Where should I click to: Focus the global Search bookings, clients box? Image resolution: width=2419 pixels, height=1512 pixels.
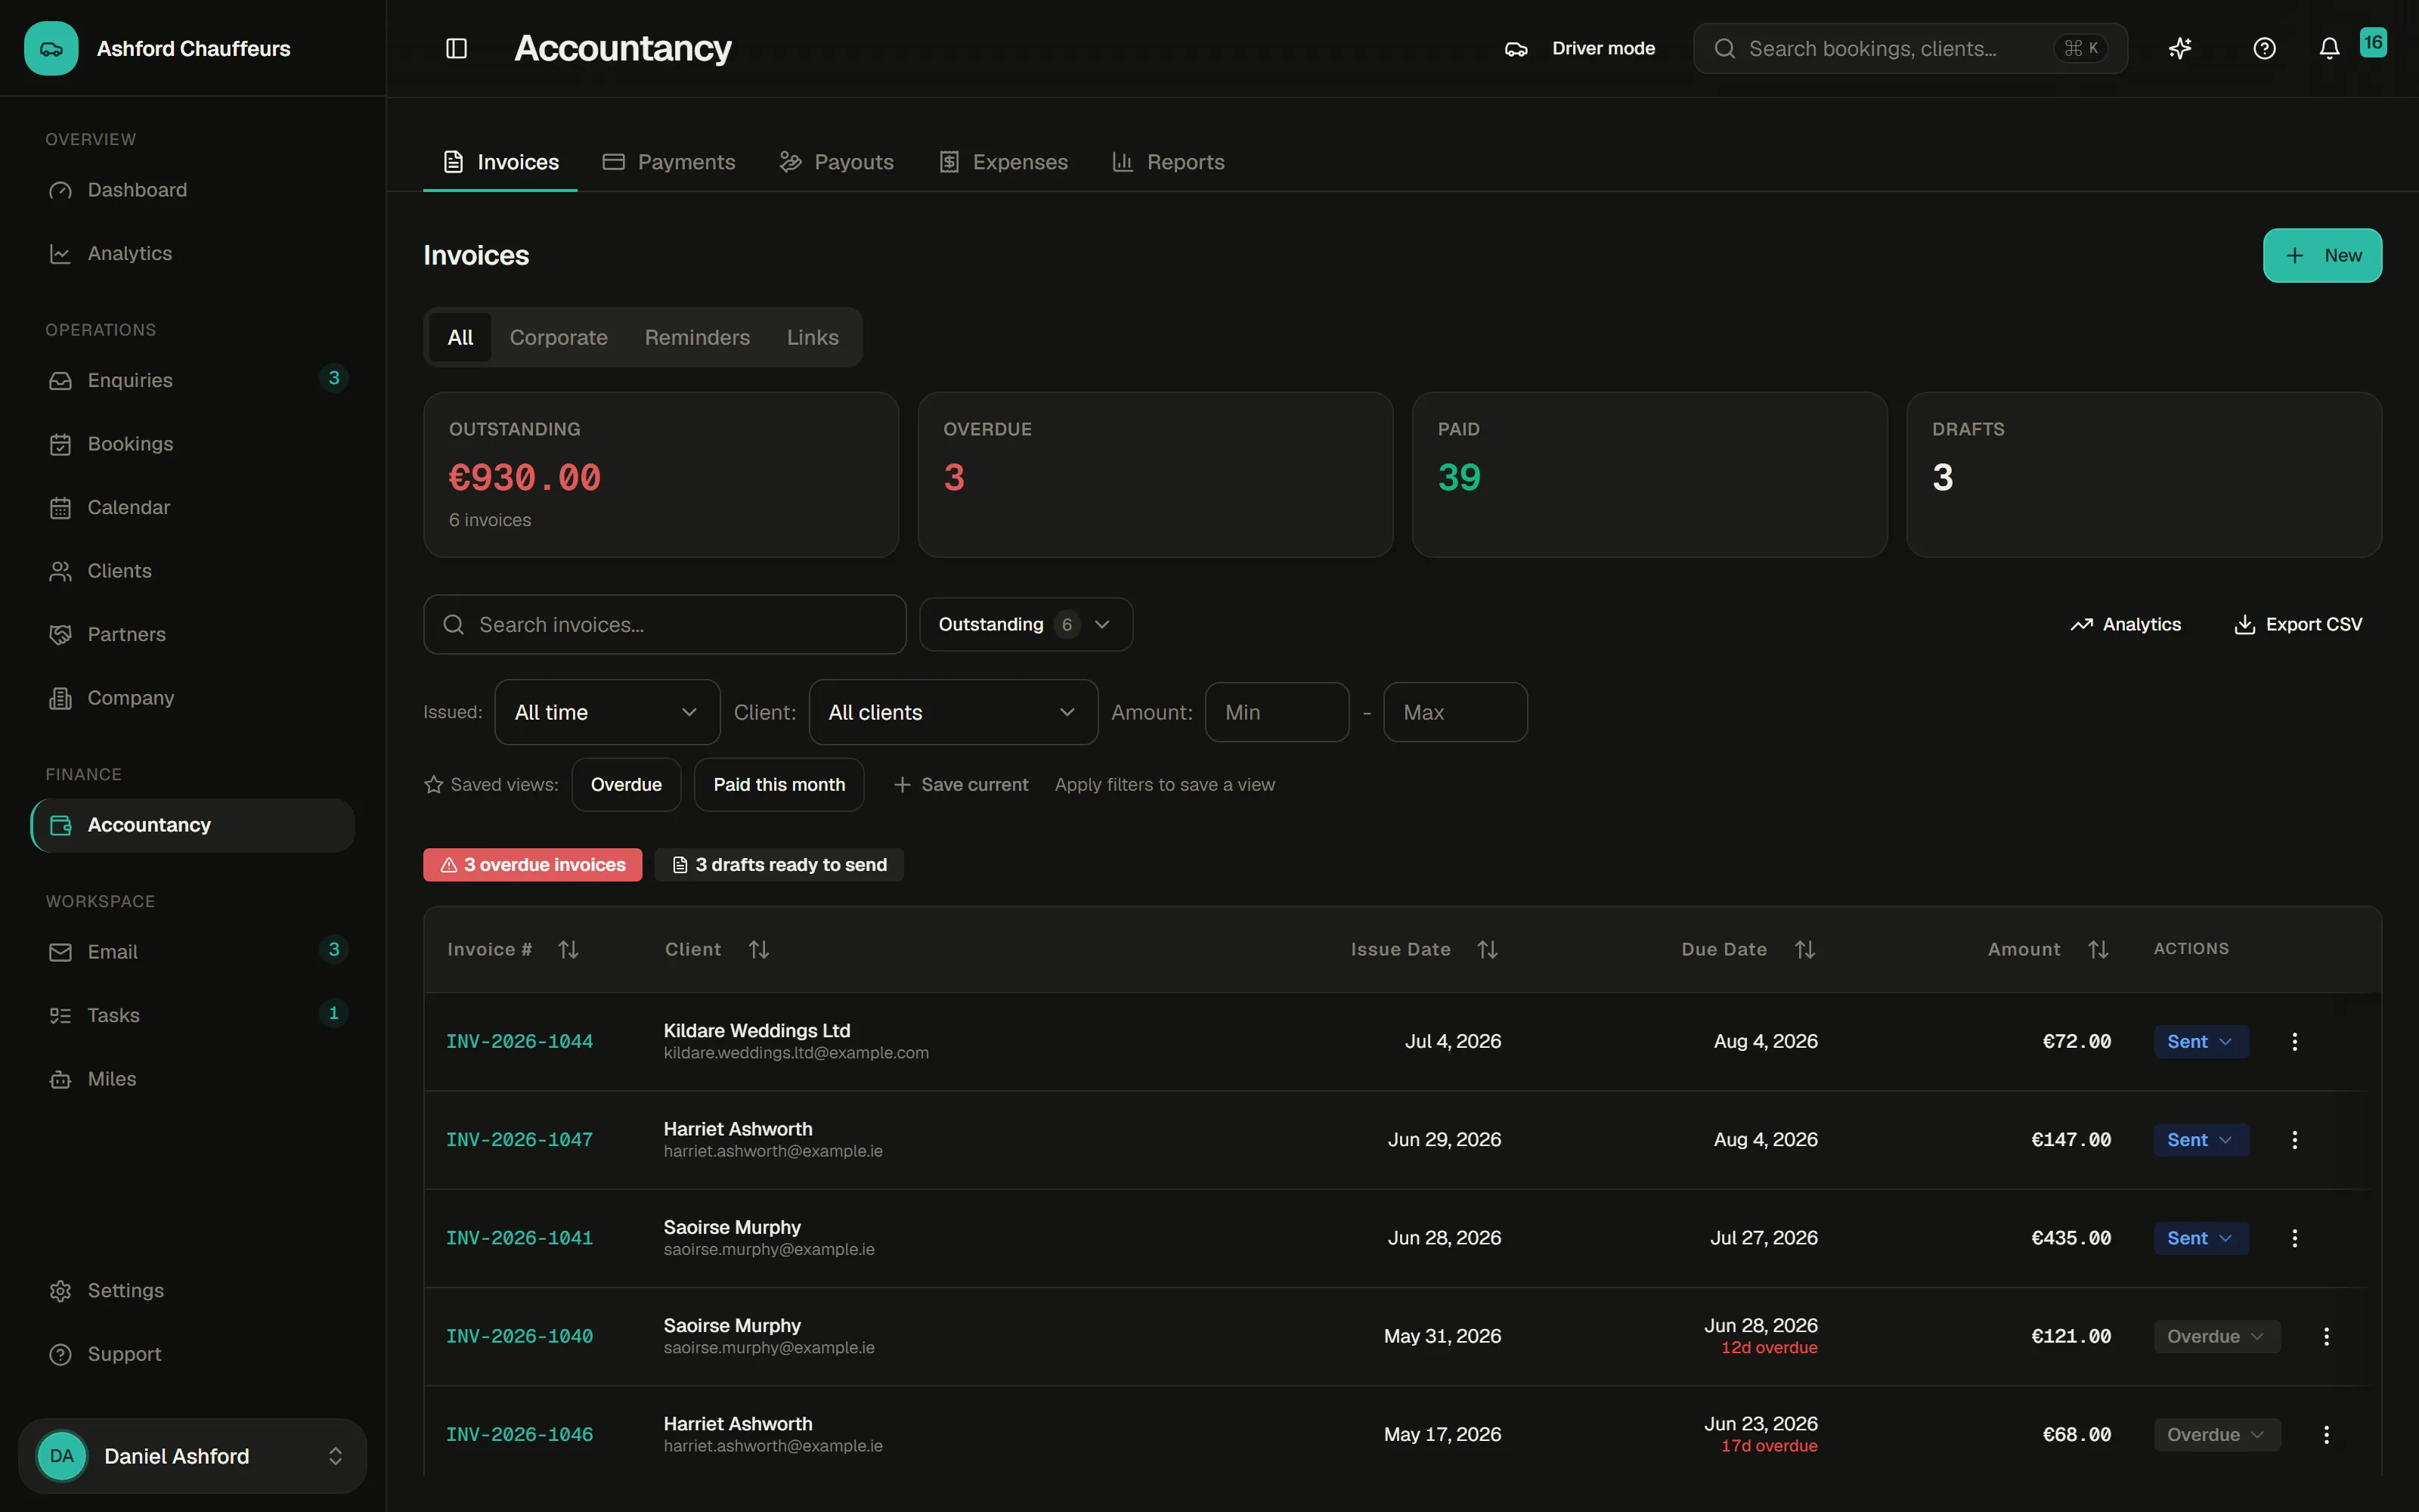point(1910,48)
